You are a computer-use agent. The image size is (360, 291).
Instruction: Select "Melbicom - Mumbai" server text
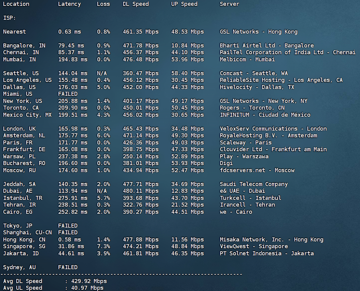tap(247, 59)
